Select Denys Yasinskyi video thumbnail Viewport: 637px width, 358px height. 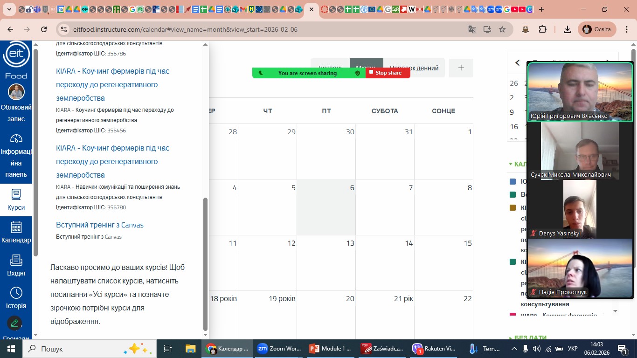pyautogui.click(x=580, y=209)
